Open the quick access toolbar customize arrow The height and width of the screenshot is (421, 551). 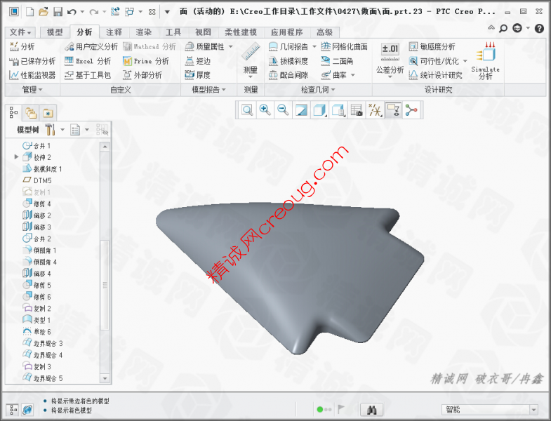coord(167,12)
